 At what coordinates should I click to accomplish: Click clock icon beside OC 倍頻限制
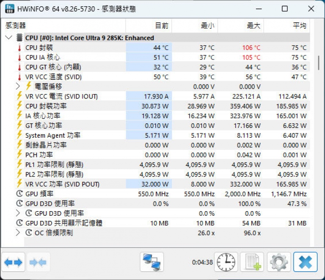[29, 233]
